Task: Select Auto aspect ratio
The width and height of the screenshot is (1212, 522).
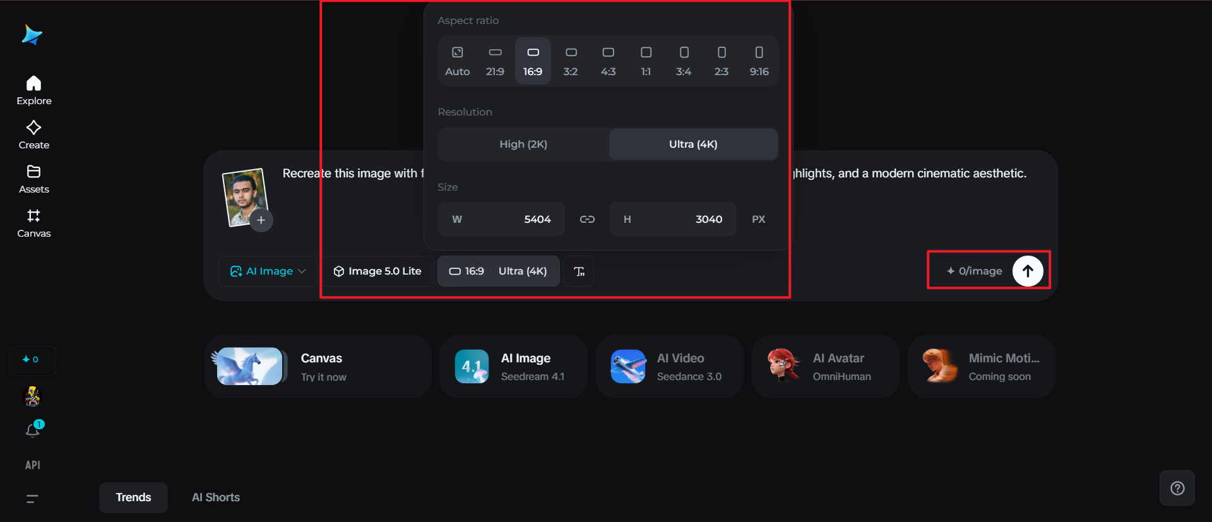Action: [x=458, y=61]
